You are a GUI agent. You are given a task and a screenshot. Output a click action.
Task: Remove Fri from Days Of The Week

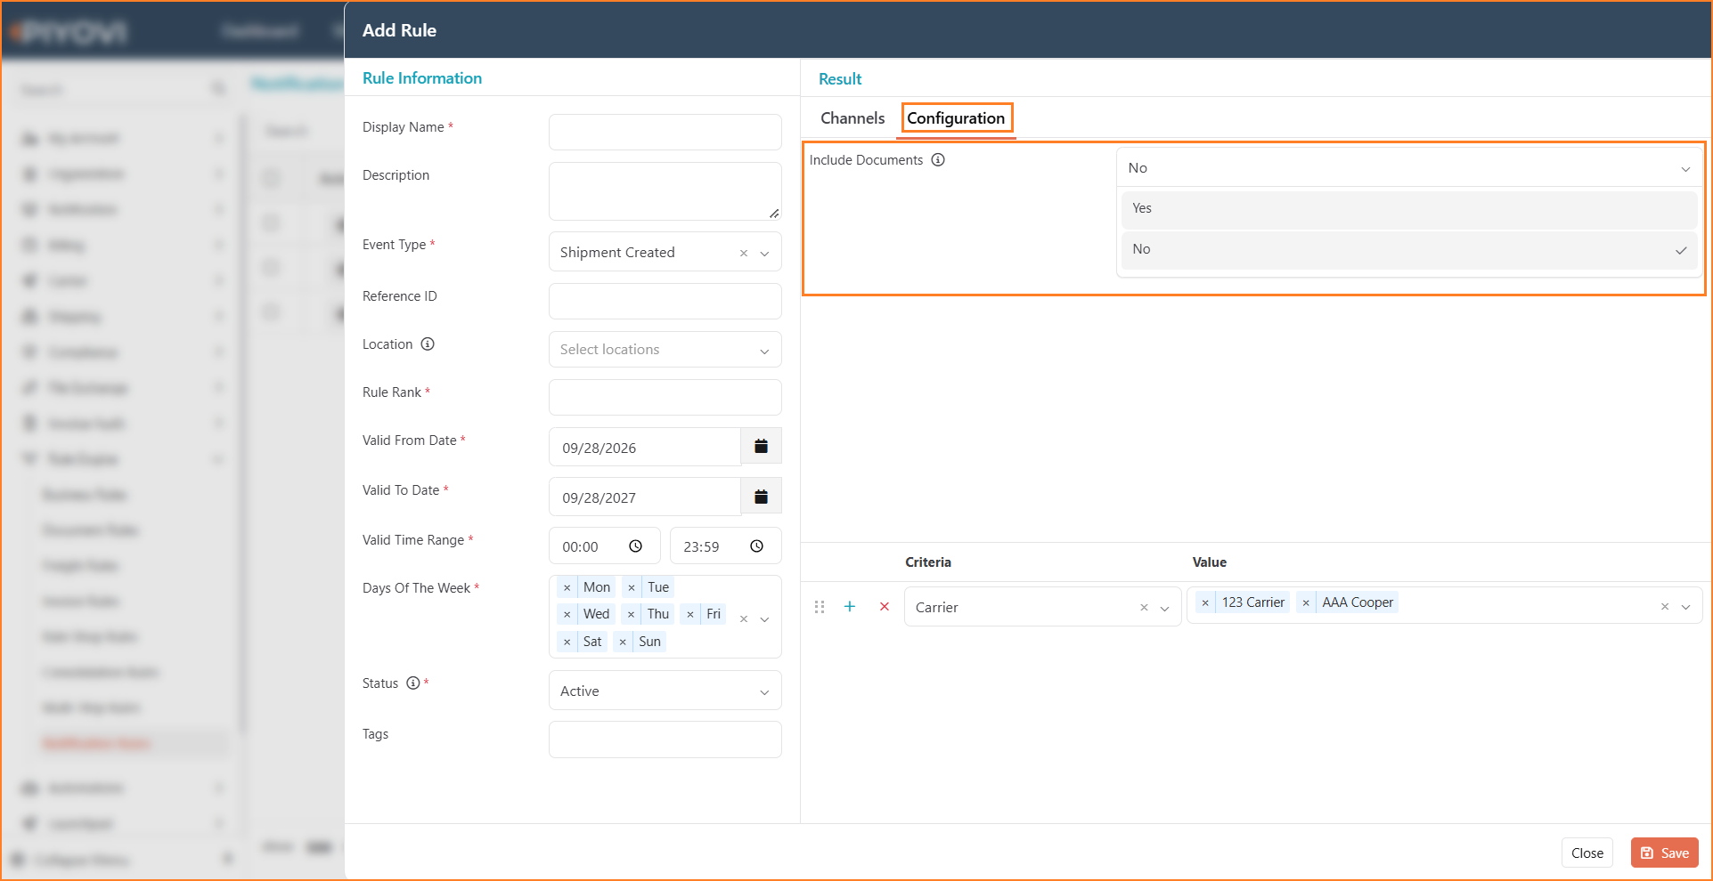(690, 614)
